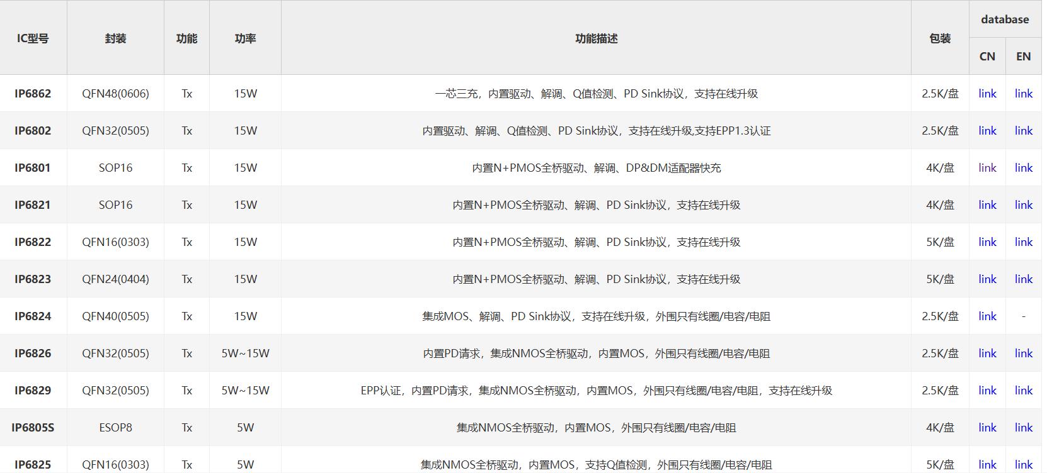Open the CN link for IP6829
Screen dimensions: 1047x473
click(x=987, y=391)
